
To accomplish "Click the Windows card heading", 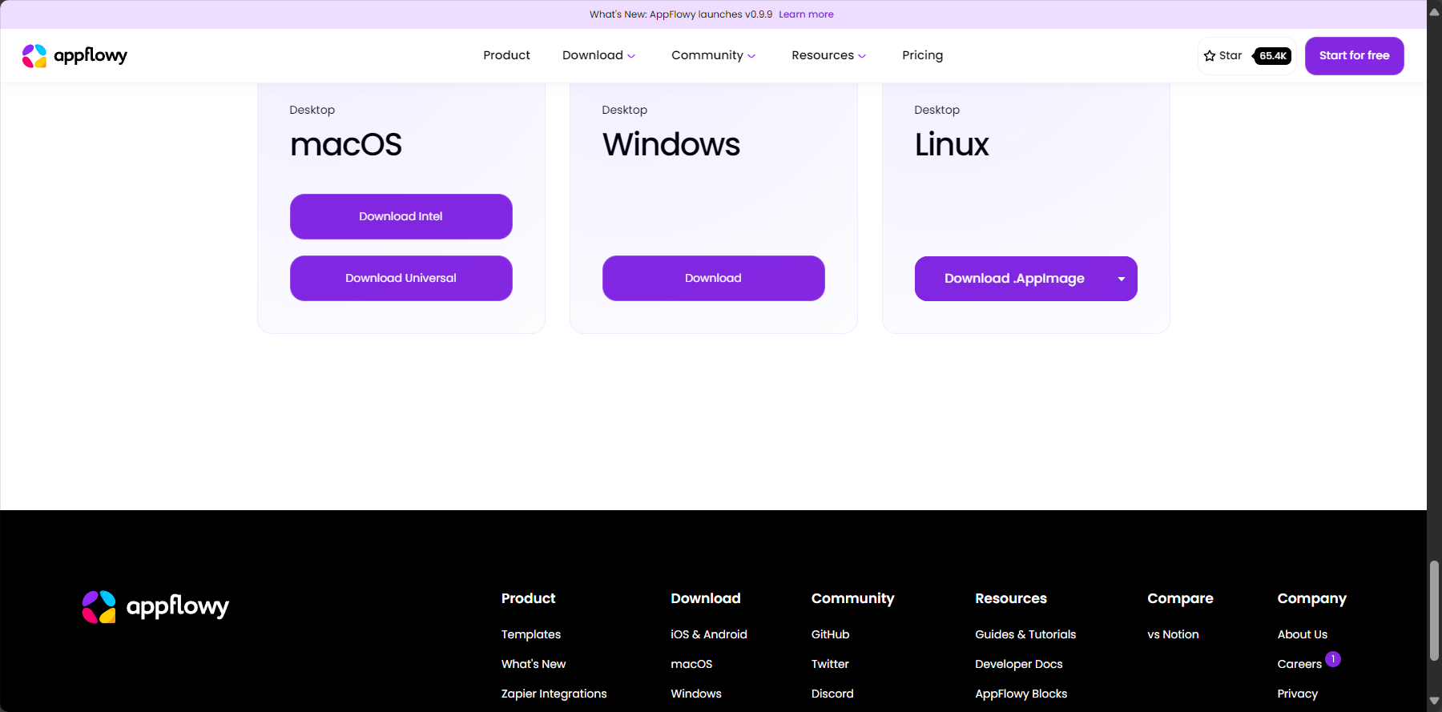I will [x=671, y=145].
